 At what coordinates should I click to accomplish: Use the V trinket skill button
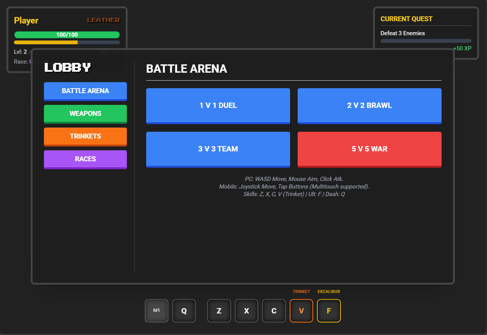click(x=301, y=311)
